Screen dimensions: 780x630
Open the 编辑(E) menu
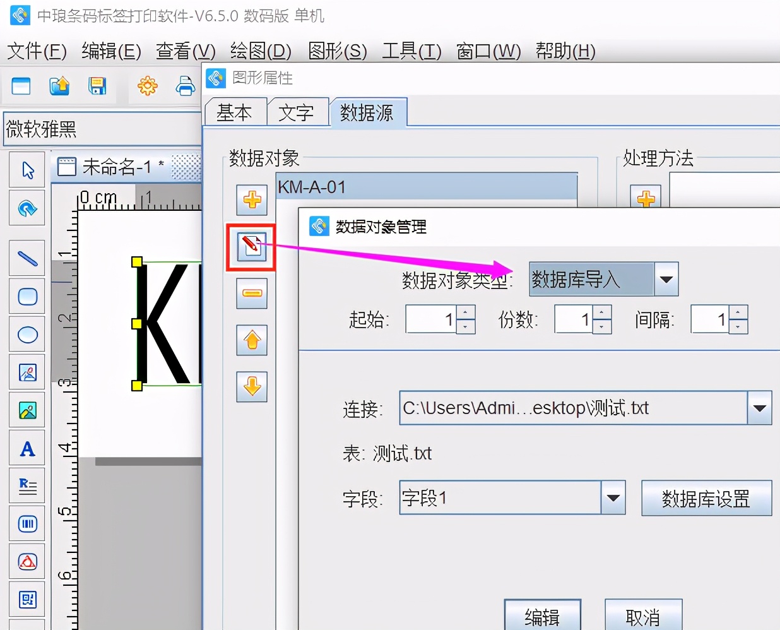pos(112,51)
